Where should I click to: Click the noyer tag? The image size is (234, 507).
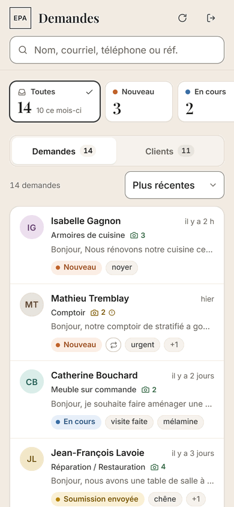tap(122, 267)
